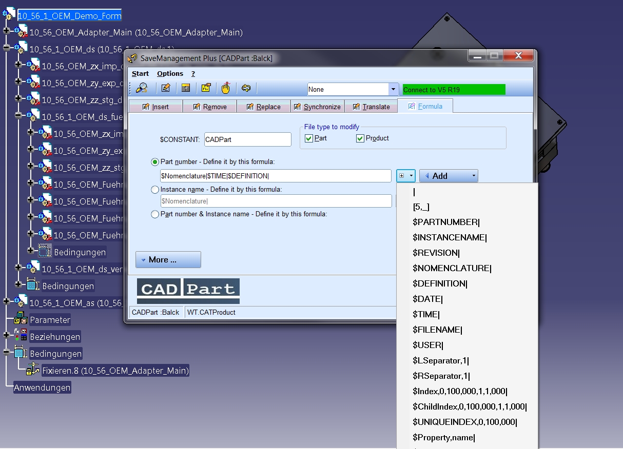Select Instance name formula radio button
This screenshot has height=449, width=623.
(x=155, y=190)
